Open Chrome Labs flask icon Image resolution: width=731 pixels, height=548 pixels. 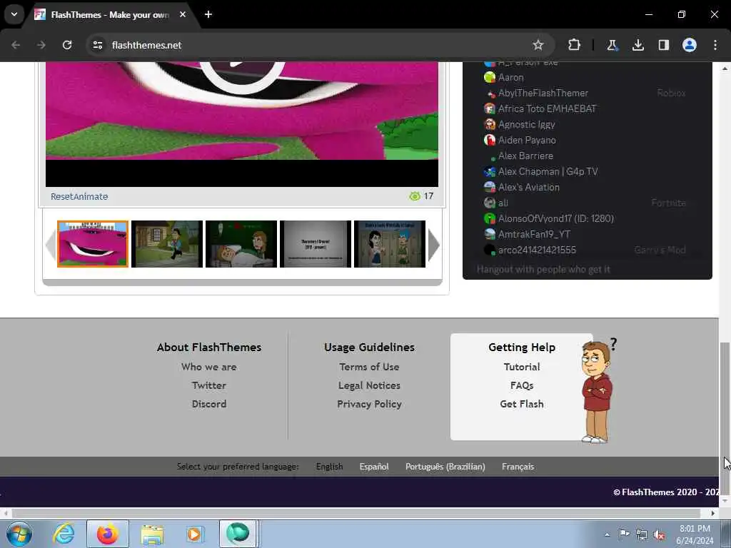click(612, 45)
